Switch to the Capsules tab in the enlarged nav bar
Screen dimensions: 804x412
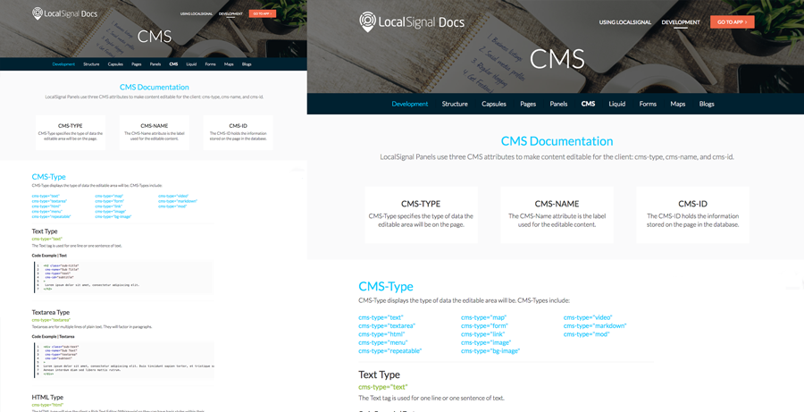coord(494,104)
